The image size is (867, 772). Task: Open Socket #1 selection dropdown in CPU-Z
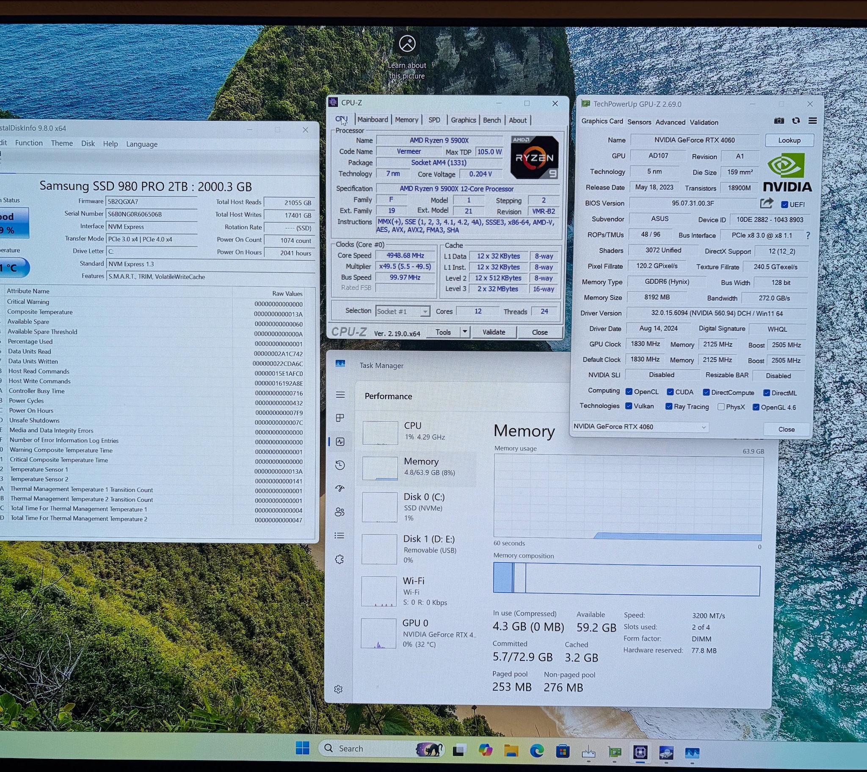[x=403, y=311]
